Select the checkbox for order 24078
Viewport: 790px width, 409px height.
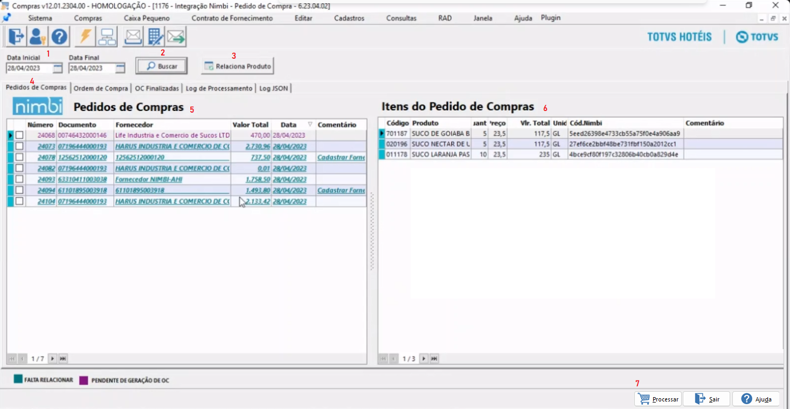click(19, 157)
